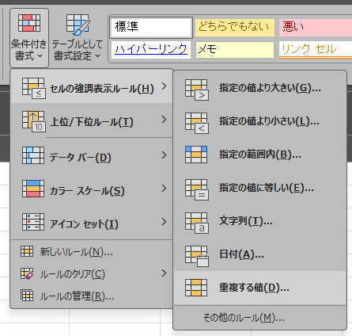Expand arrow next to カラー スケール
Image resolution: width=352 pixels, height=336 pixels.
pyautogui.click(x=164, y=188)
